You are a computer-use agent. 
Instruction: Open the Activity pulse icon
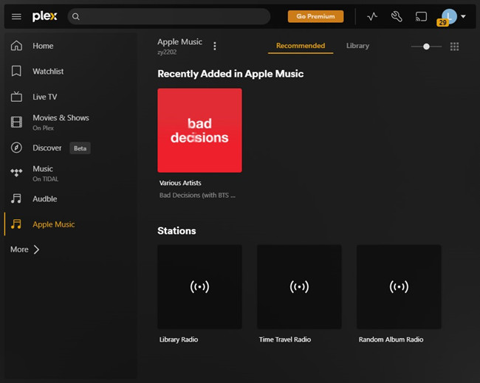point(372,16)
